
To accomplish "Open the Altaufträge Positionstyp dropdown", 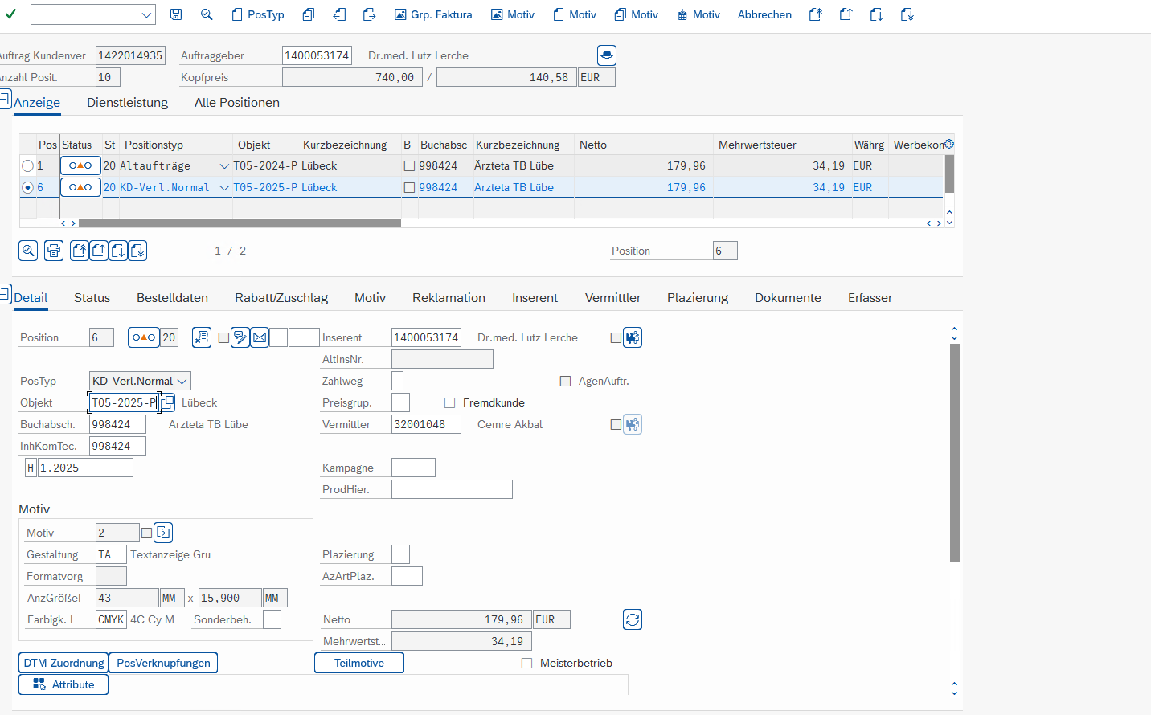I will [x=224, y=166].
